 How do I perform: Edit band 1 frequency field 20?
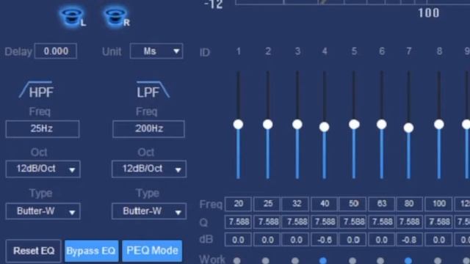click(238, 204)
